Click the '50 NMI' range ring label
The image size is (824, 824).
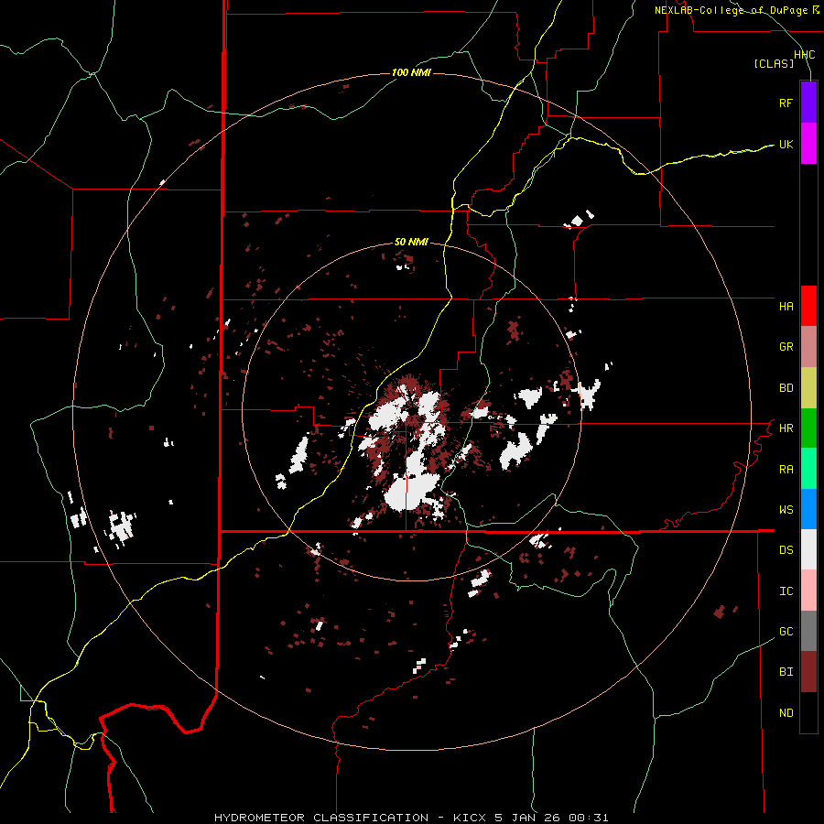click(x=411, y=242)
